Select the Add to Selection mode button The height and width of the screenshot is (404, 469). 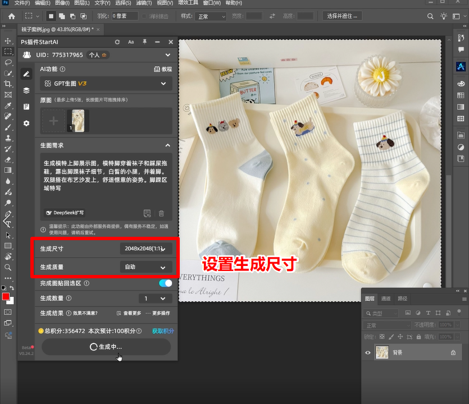click(x=62, y=16)
